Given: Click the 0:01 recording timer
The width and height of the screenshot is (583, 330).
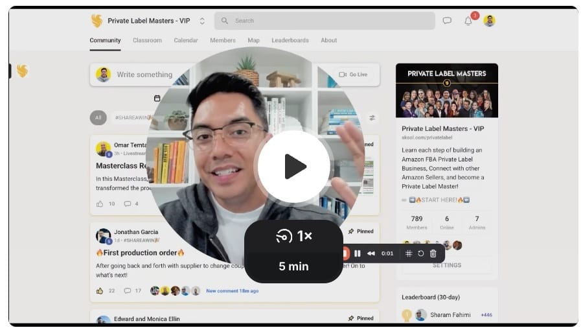Looking at the screenshot, I should (387, 253).
